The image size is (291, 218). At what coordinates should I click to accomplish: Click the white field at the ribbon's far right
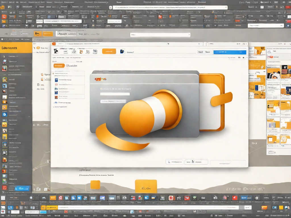266,26
